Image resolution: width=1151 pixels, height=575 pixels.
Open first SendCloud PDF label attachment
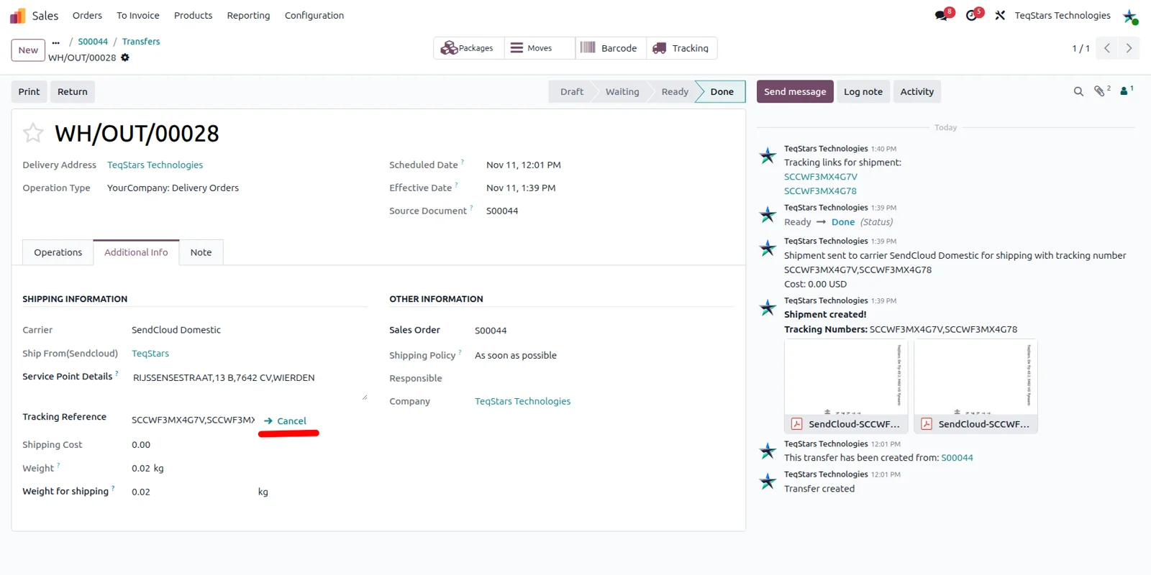click(x=847, y=386)
